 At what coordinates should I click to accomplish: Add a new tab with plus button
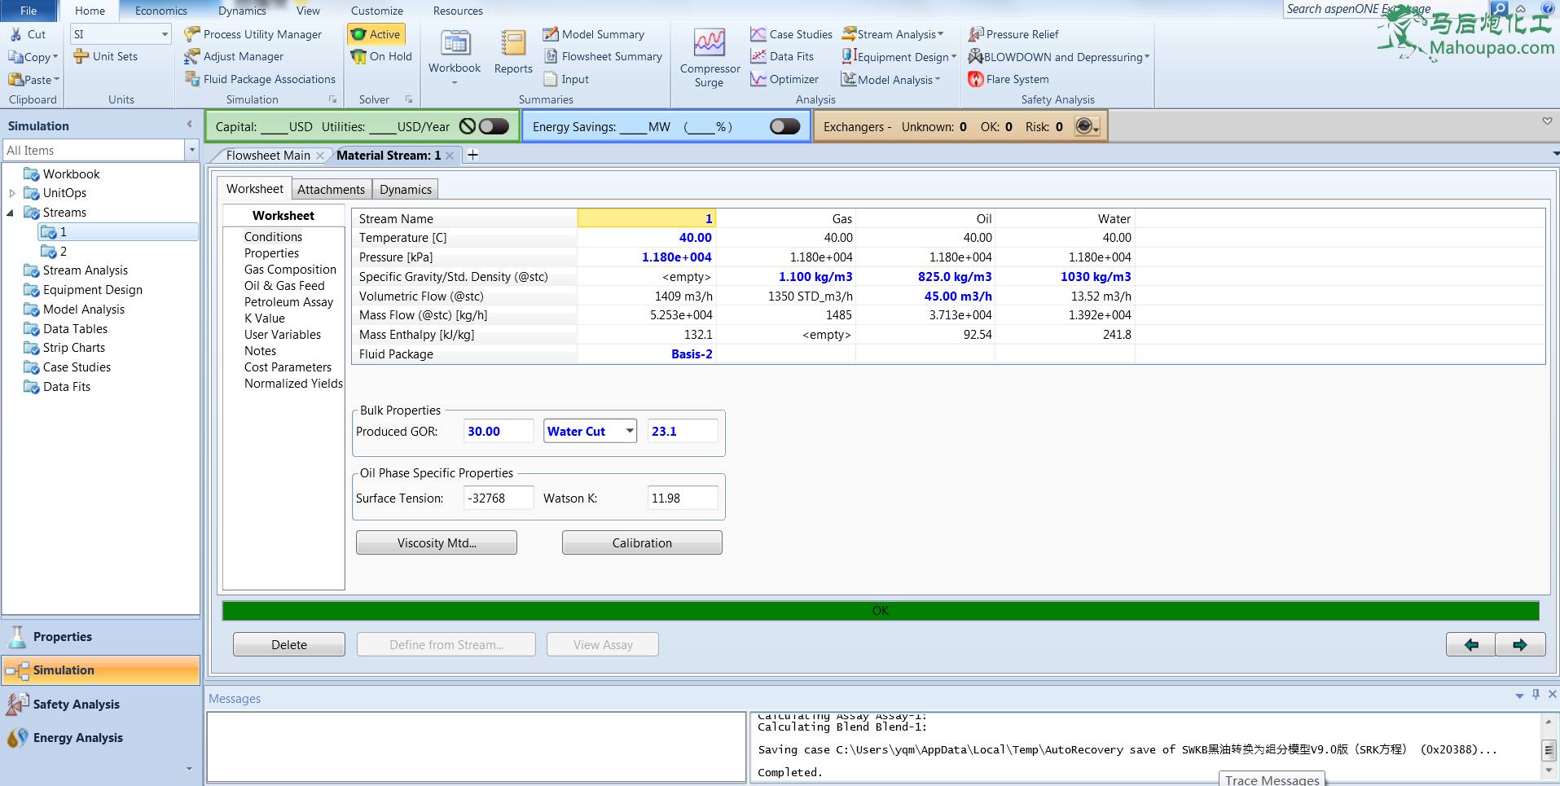472,155
